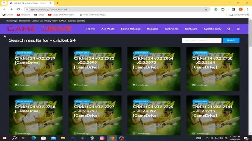Open the tab search chevron

(x=4, y=3)
